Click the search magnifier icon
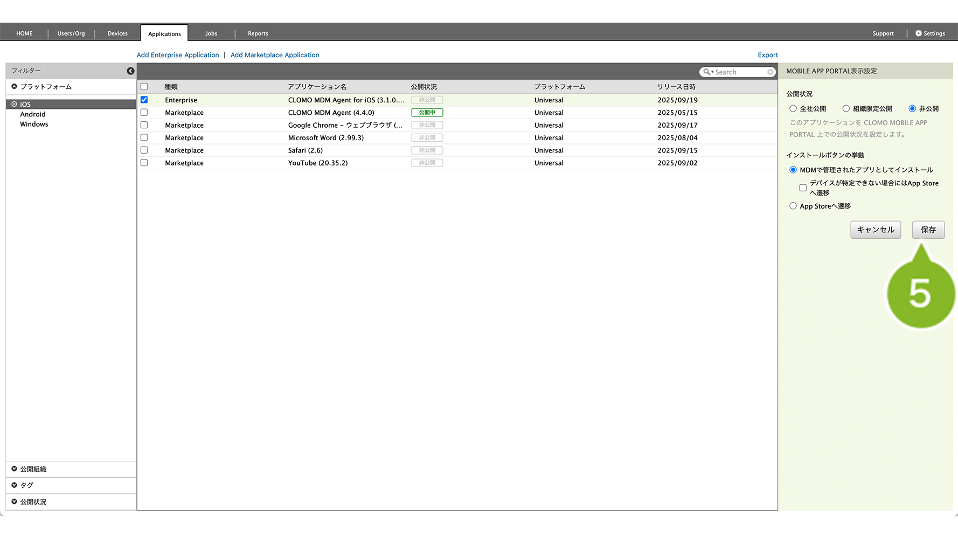The width and height of the screenshot is (958, 539). pos(706,72)
